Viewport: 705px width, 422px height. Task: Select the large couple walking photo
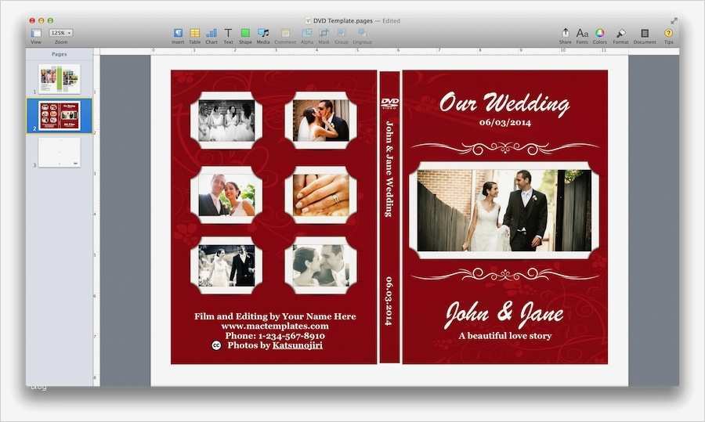pos(504,211)
